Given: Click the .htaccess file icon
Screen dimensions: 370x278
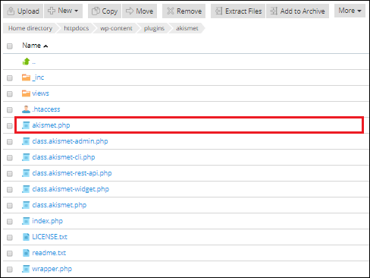Looking at the screenshot, I should click(26, 109).
